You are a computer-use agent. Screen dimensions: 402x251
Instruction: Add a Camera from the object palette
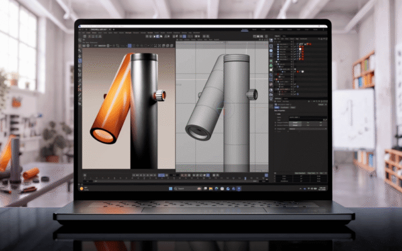click(x=271, y=95)
